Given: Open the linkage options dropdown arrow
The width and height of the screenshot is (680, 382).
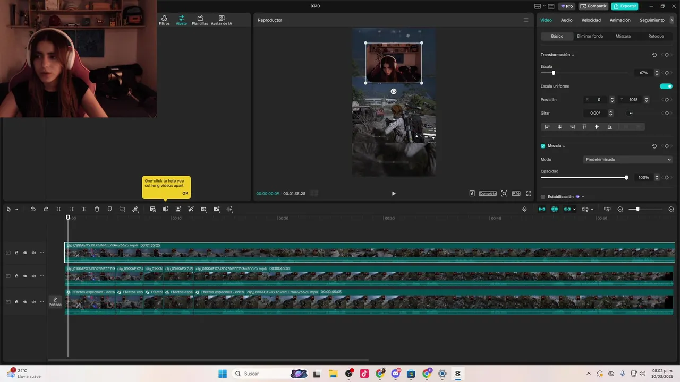Looking at the screenshot, I should tap(574, 209).
